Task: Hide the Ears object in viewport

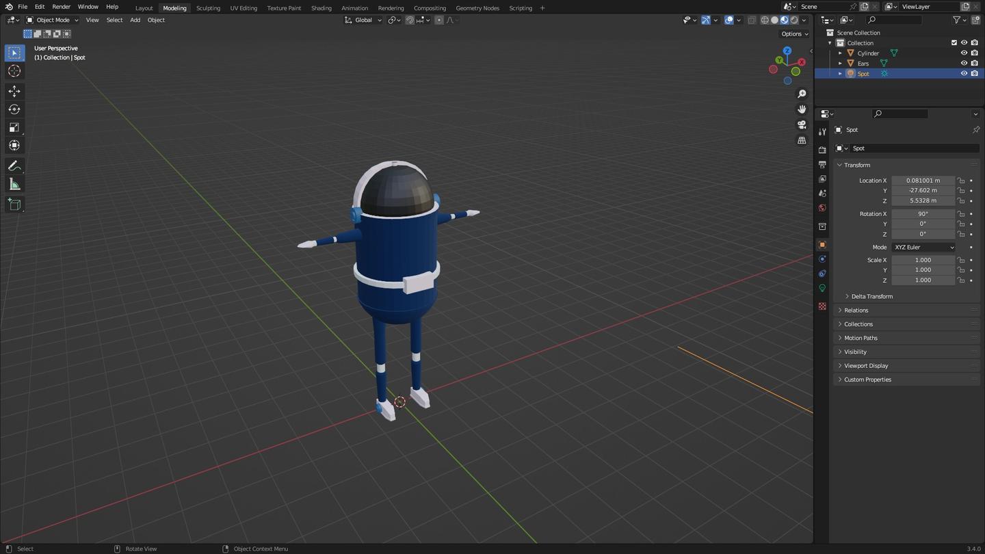Action: click(x=964, y=64)
